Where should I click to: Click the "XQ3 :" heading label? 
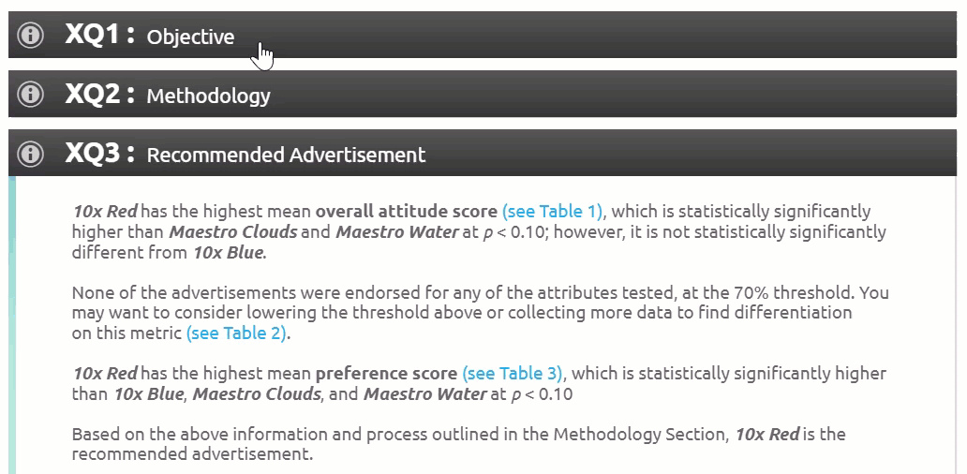click(100, 154)
